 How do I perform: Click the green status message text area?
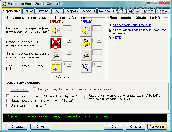(85, 118)
